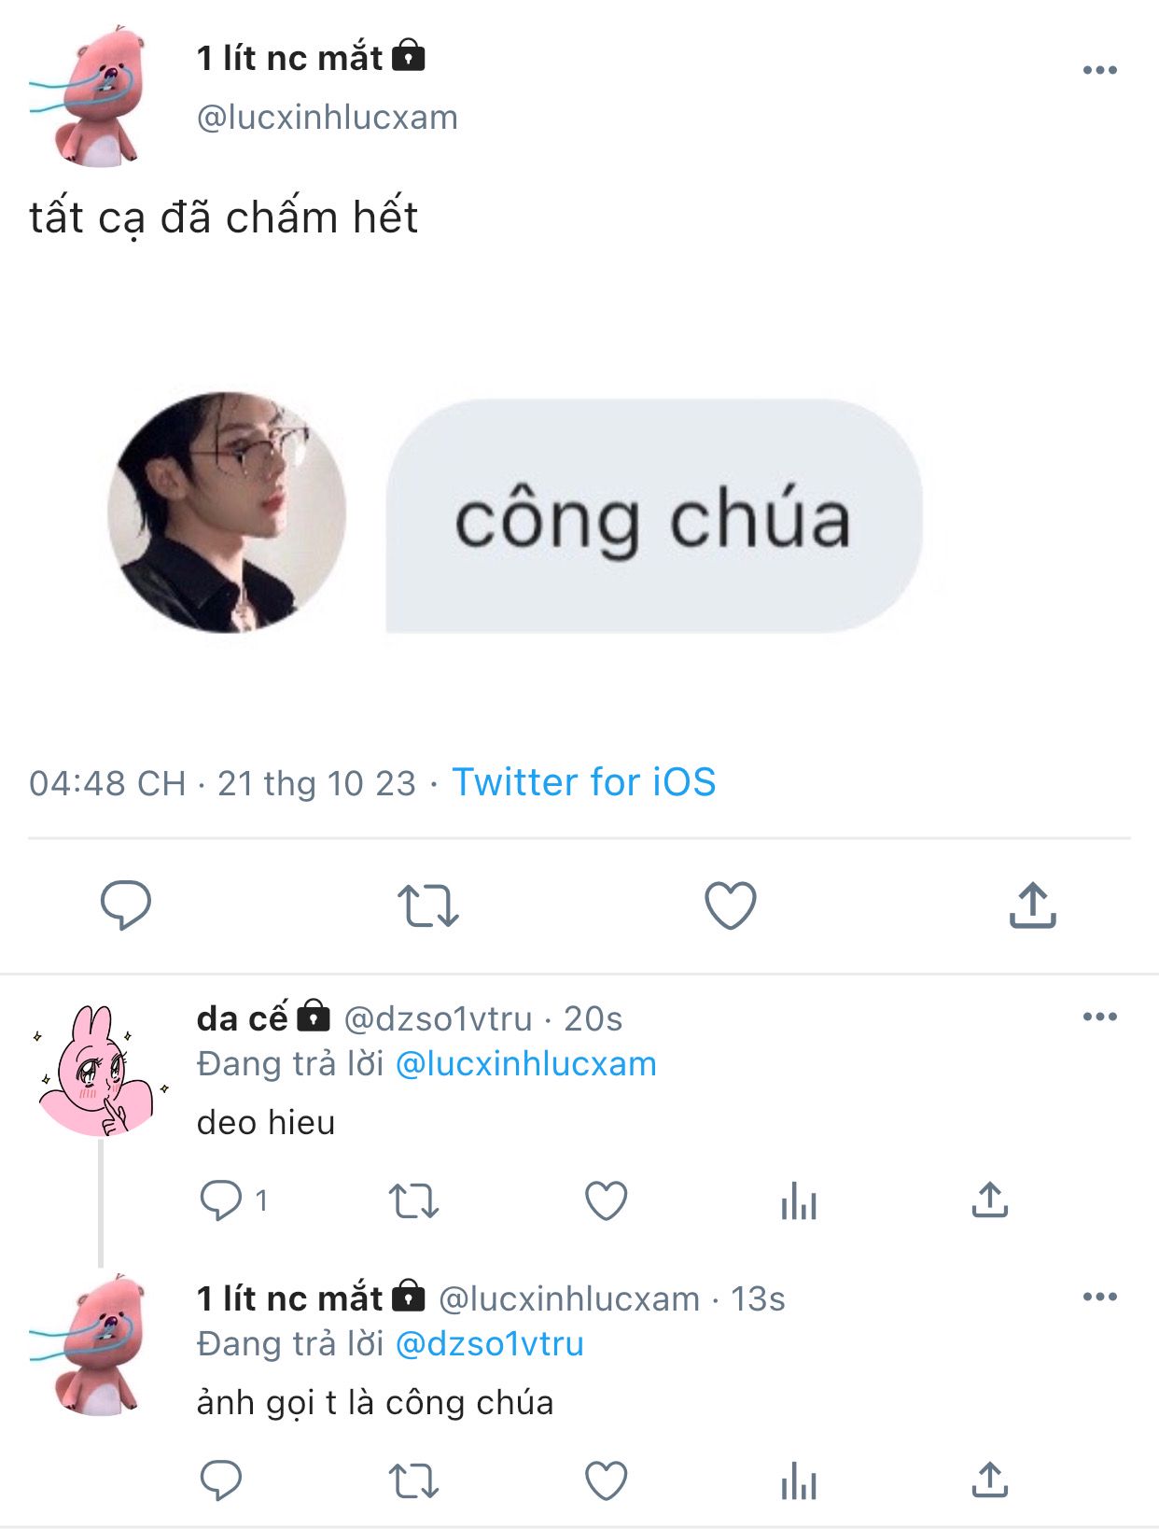1159x1529 pixels.
Task: Open the @dzso1vtru mention link
Action: click(x=490, y=1344)
